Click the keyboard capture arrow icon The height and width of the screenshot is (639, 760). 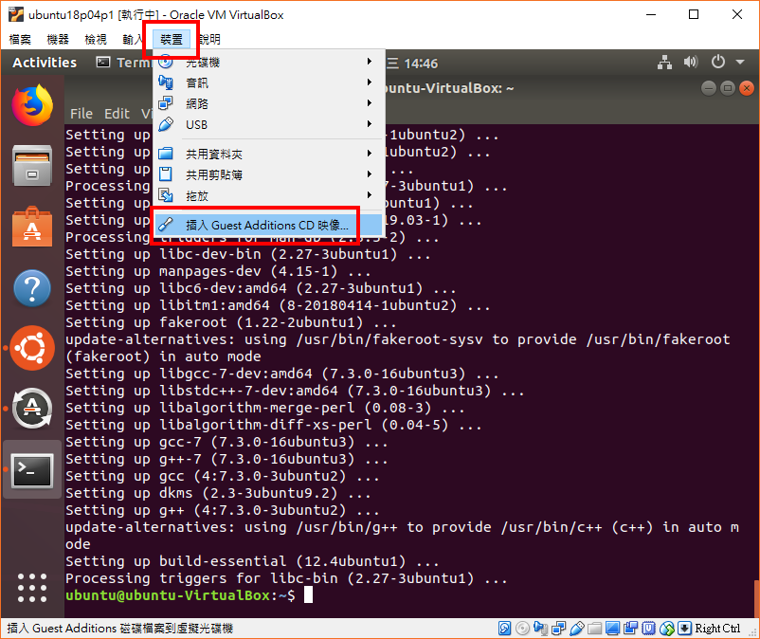684,629
